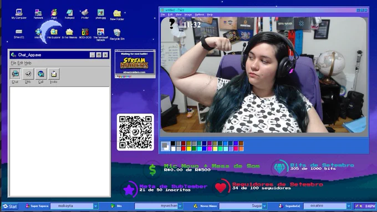Open the Edit menu in Chat_App
Image resolution: width=377 pixels, height=212 pixels.
[x=20, y=63]
